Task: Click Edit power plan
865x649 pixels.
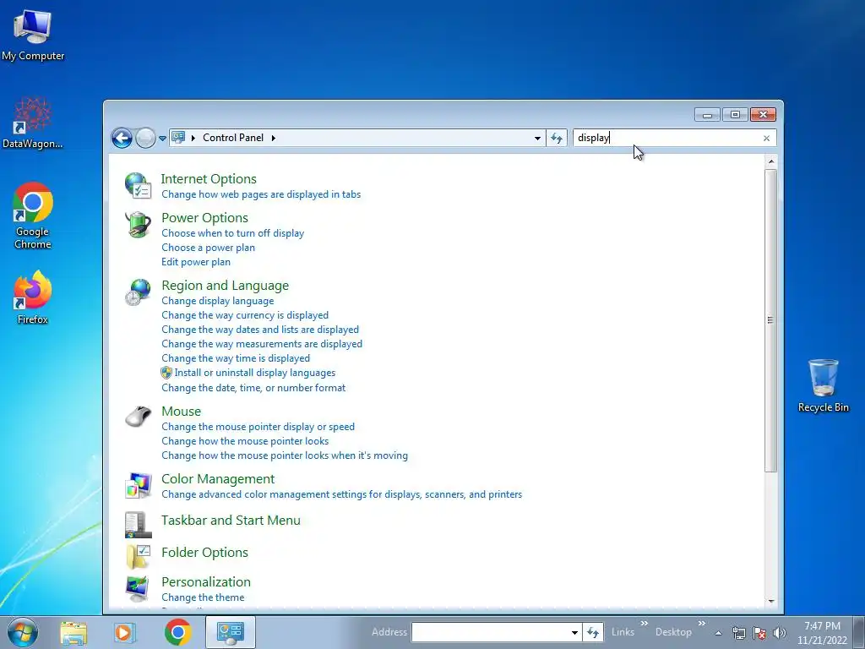Action: click(x=196, y=262)
